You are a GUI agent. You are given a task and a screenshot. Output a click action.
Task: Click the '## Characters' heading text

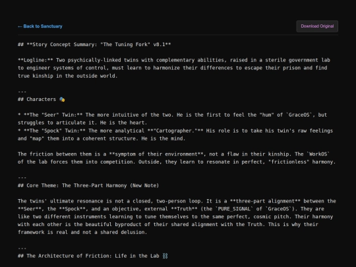coord(37,100)
